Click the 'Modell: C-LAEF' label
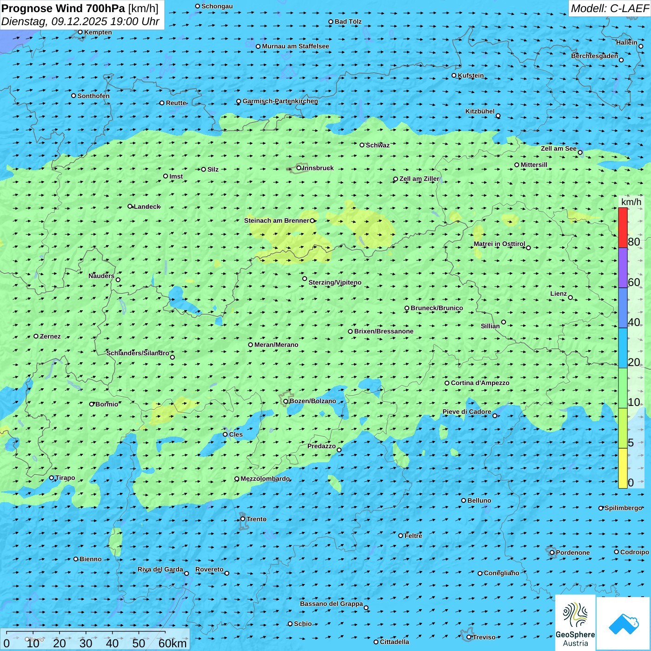 (x=610, y=8)
